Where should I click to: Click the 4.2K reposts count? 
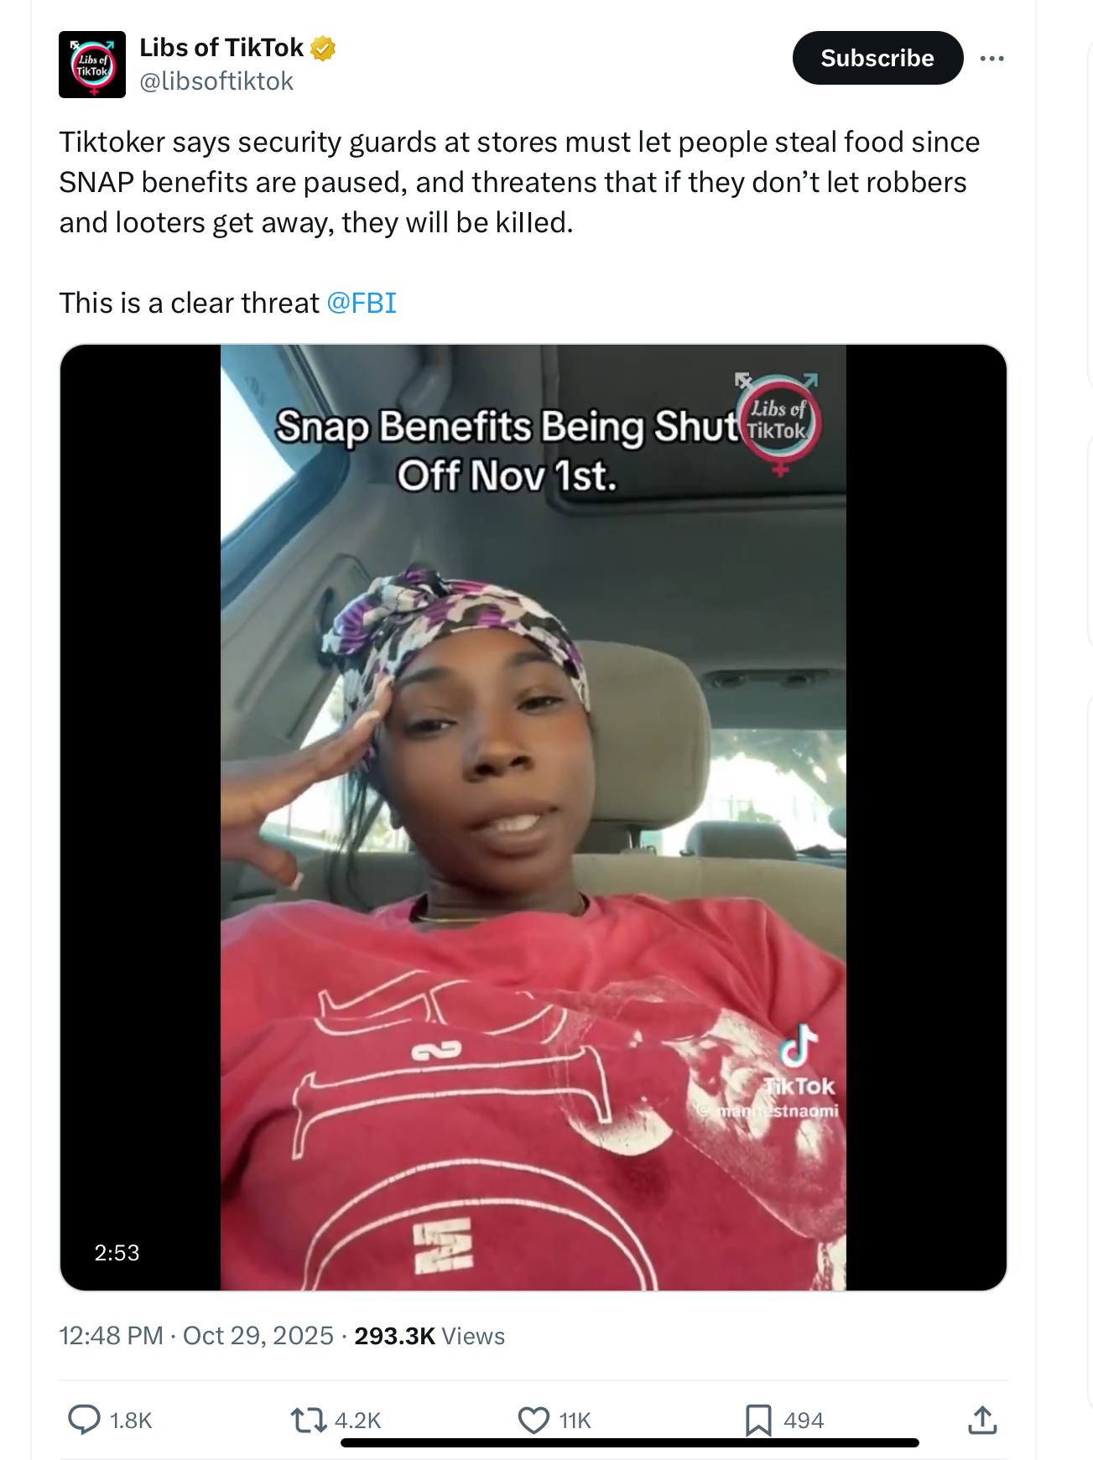358,1421
